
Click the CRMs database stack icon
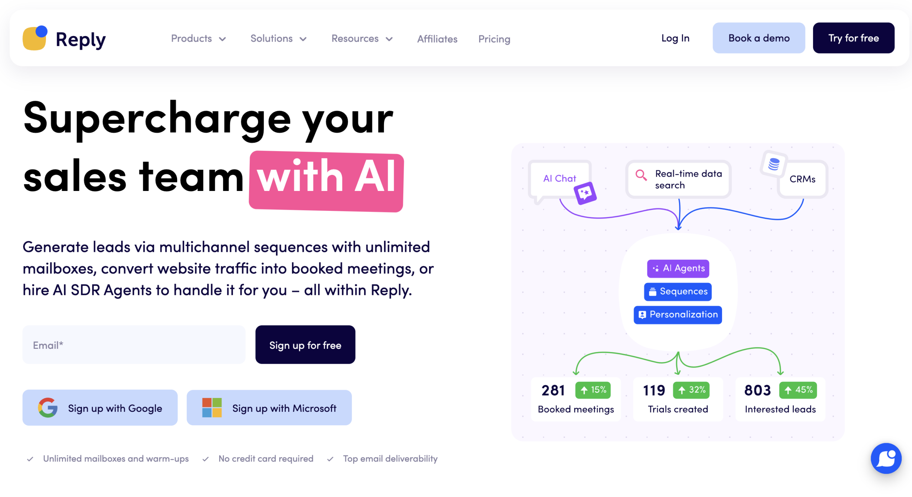coord(774,164)
